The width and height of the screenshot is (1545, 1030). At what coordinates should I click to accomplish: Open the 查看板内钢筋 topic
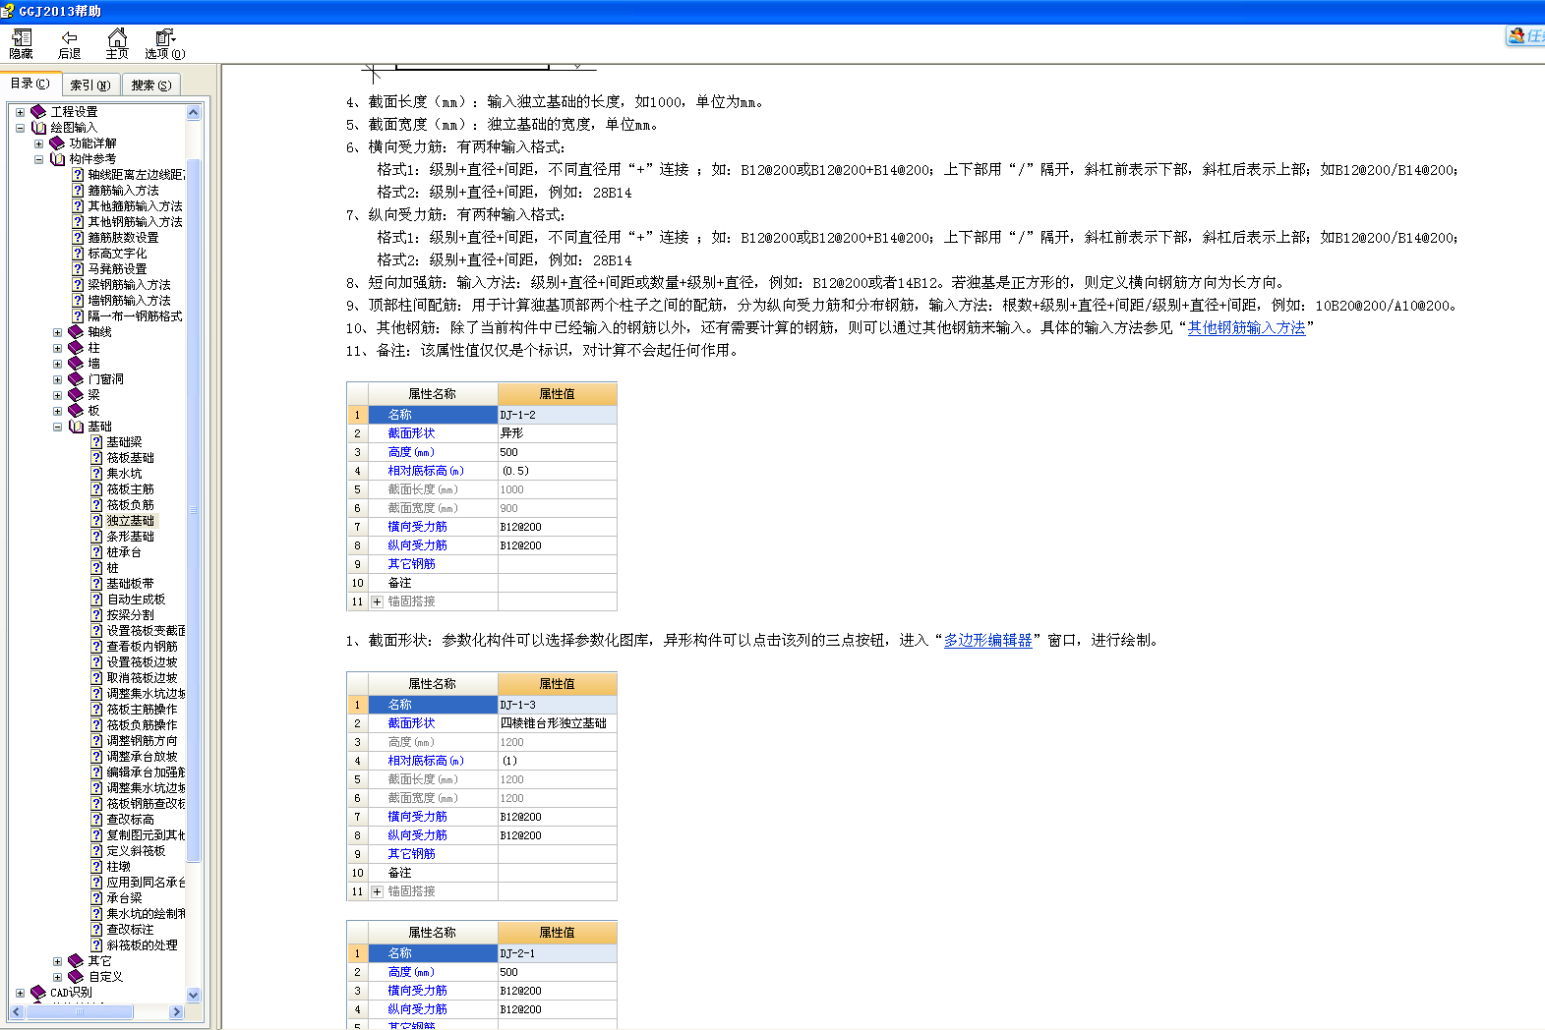(143, 647)
